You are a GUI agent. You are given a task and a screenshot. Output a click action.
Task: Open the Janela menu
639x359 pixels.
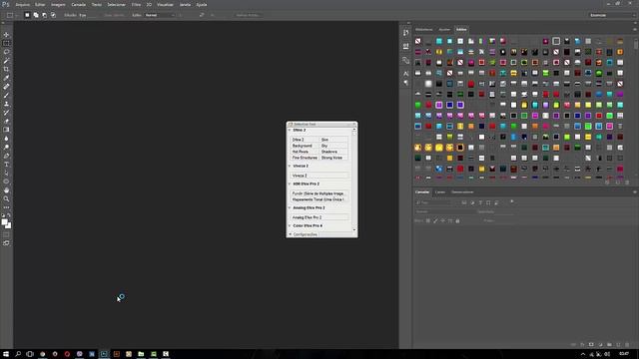185,4
